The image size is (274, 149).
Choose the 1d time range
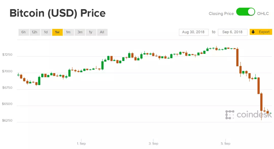coord(46,32)
